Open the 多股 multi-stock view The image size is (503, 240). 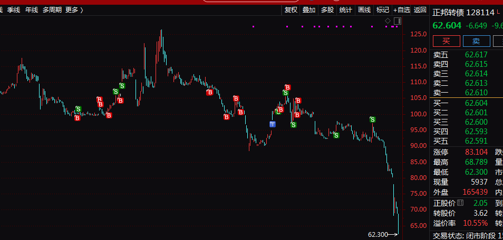click(327, 10)
